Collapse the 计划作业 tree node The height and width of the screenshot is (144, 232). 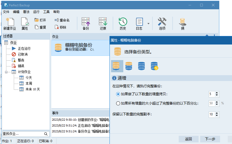[6, 72]
